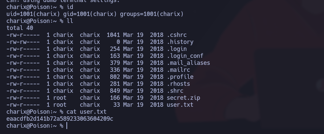The width and height of the screenshot is (324, 134).
Task: Click the secret.zip filename in listing
Action: pyautogui.click(x=183, y=98)
